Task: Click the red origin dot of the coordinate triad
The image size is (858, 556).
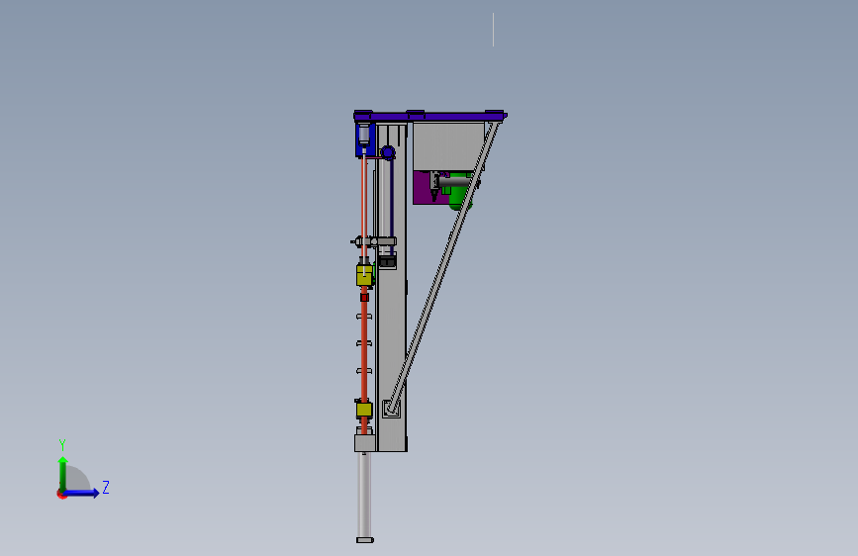Action: [x=61, y=494]
